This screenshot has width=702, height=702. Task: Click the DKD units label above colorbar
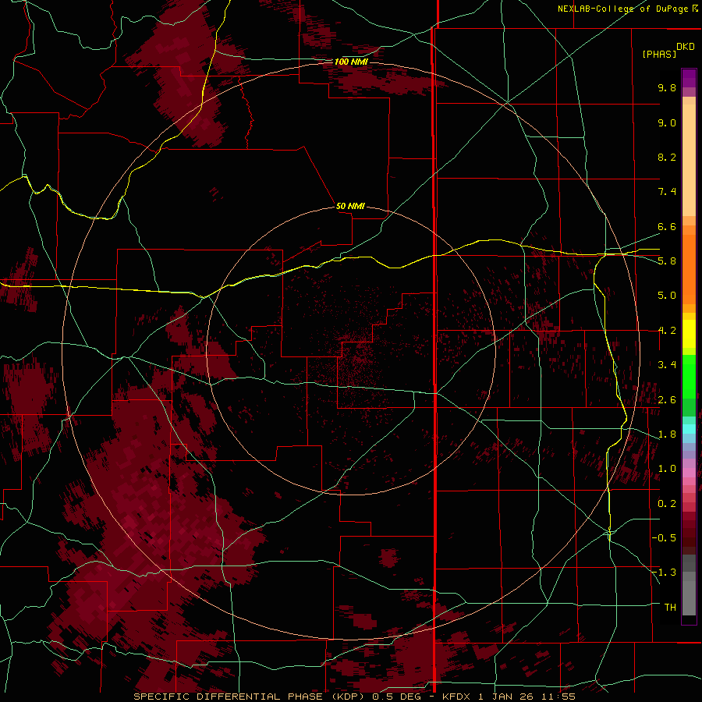[x=686, y=47]
